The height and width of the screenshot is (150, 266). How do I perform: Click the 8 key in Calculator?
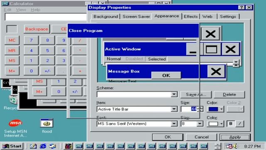47,40
